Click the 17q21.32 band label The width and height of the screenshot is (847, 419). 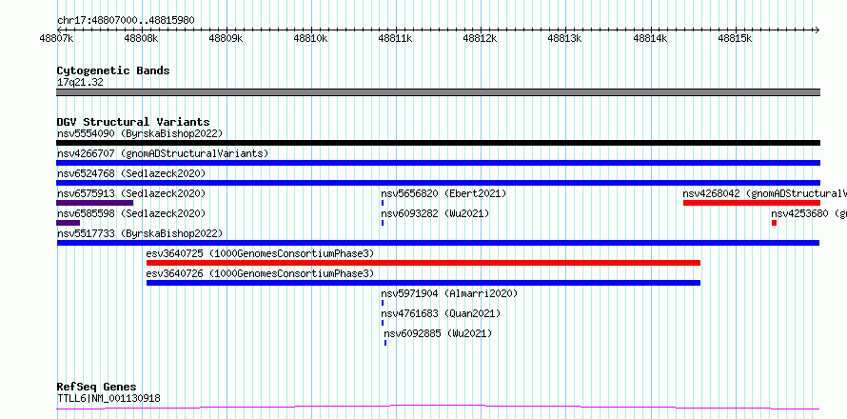coord(80,82)
